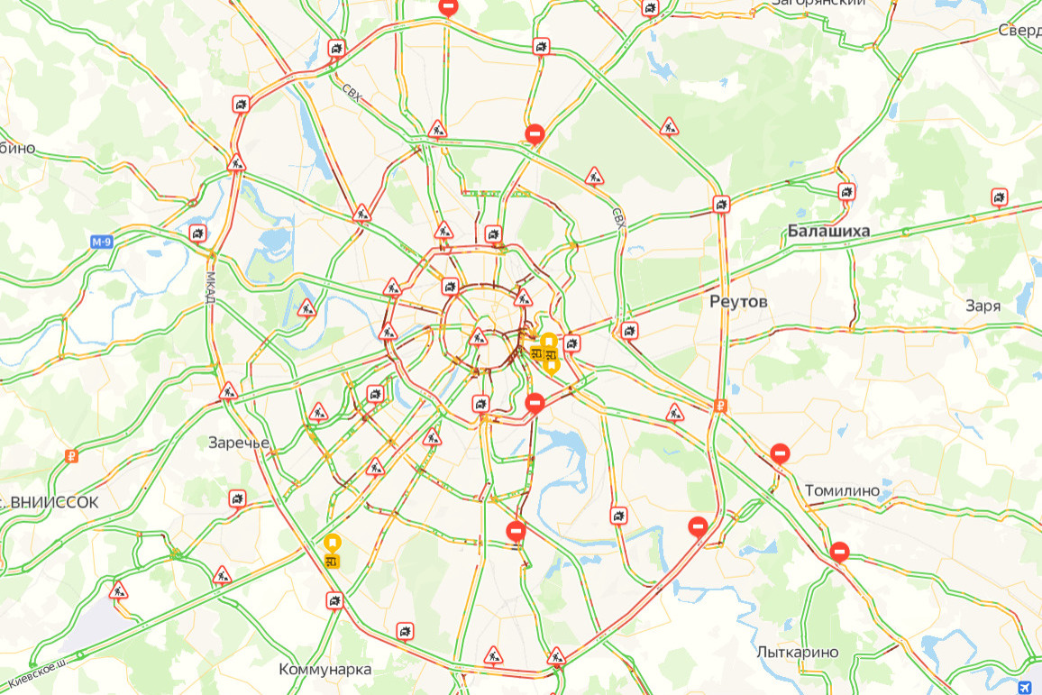Image resolution: width=1042 pixels, height=695 pixels.
Task: Open road closure sign southeast of Томилино
Action: [x=839, y=553]
